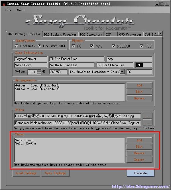Click Add in Arrangements section
Image resolution: width=171 pixels, height=190 pixels.
click(139, 85)
